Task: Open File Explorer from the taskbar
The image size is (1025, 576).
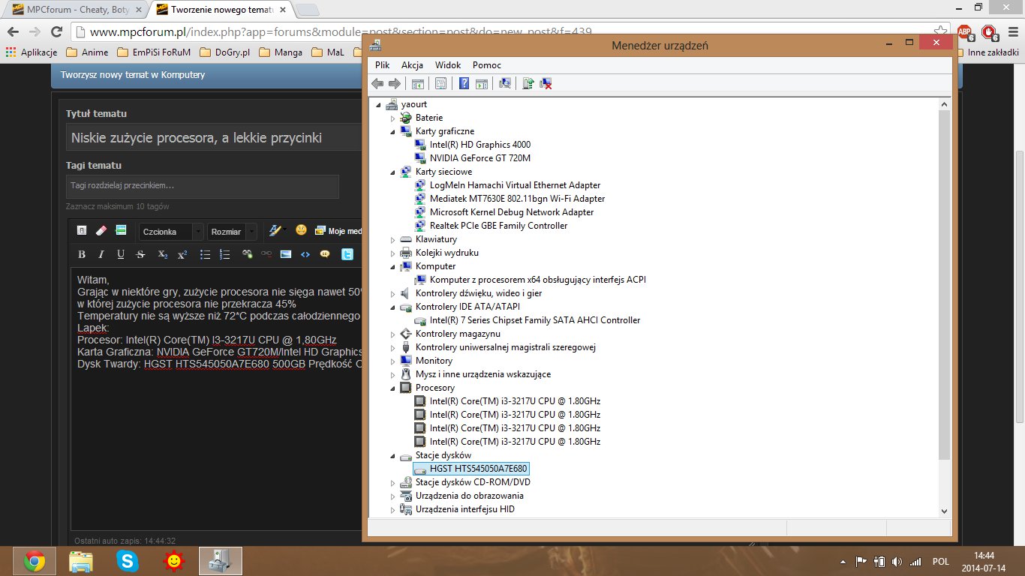Action: coord(81,561)
